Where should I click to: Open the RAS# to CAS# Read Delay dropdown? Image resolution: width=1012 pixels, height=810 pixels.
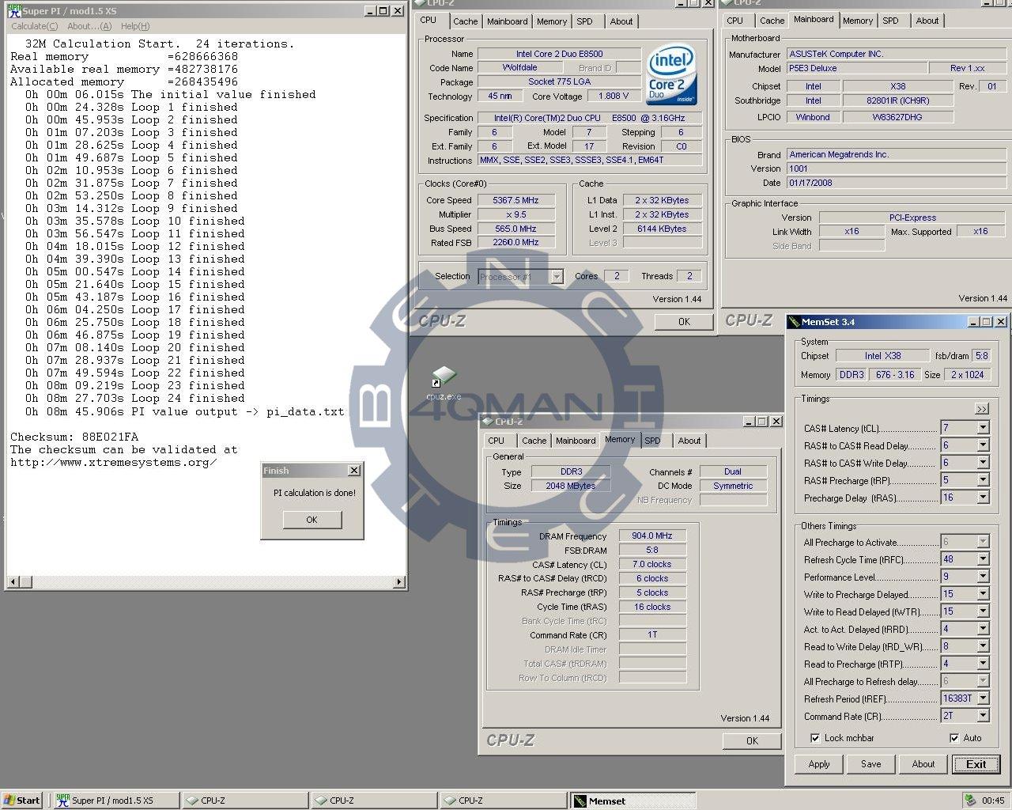point(983,445)
